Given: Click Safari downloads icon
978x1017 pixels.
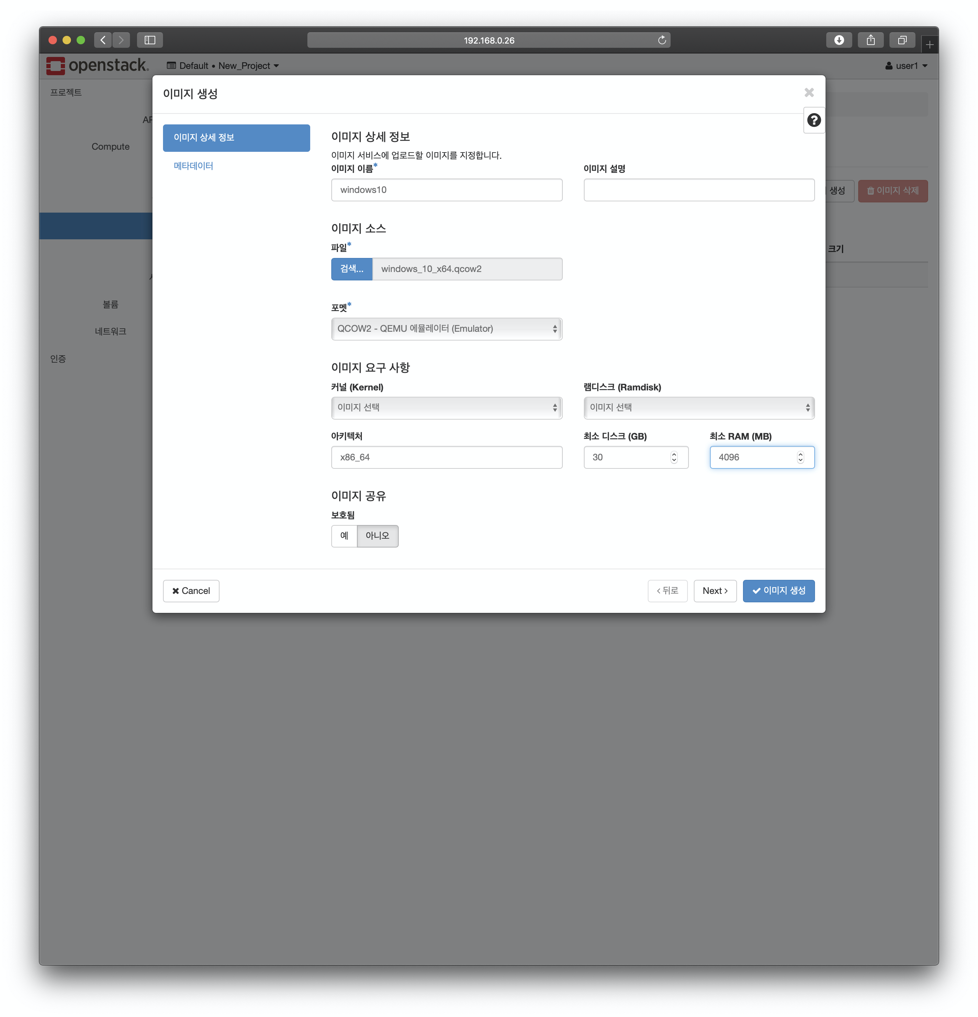Looking at the screenshot, I should coord(839,40).
